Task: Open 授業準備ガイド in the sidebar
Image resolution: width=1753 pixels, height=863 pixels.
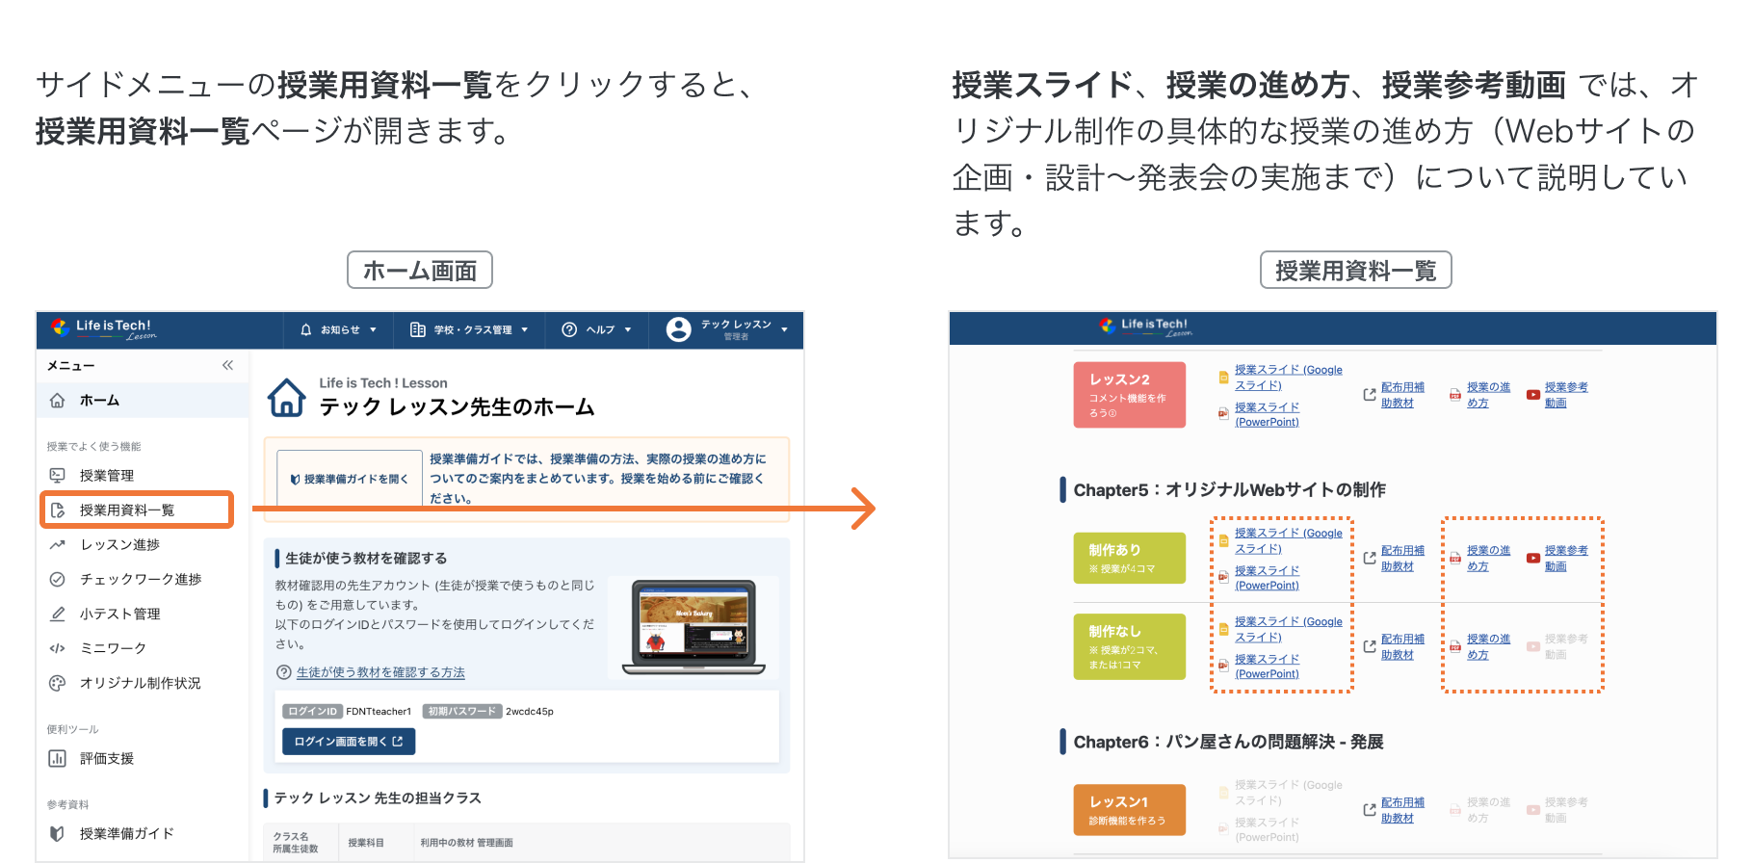Action: click(x=126, y=834)
